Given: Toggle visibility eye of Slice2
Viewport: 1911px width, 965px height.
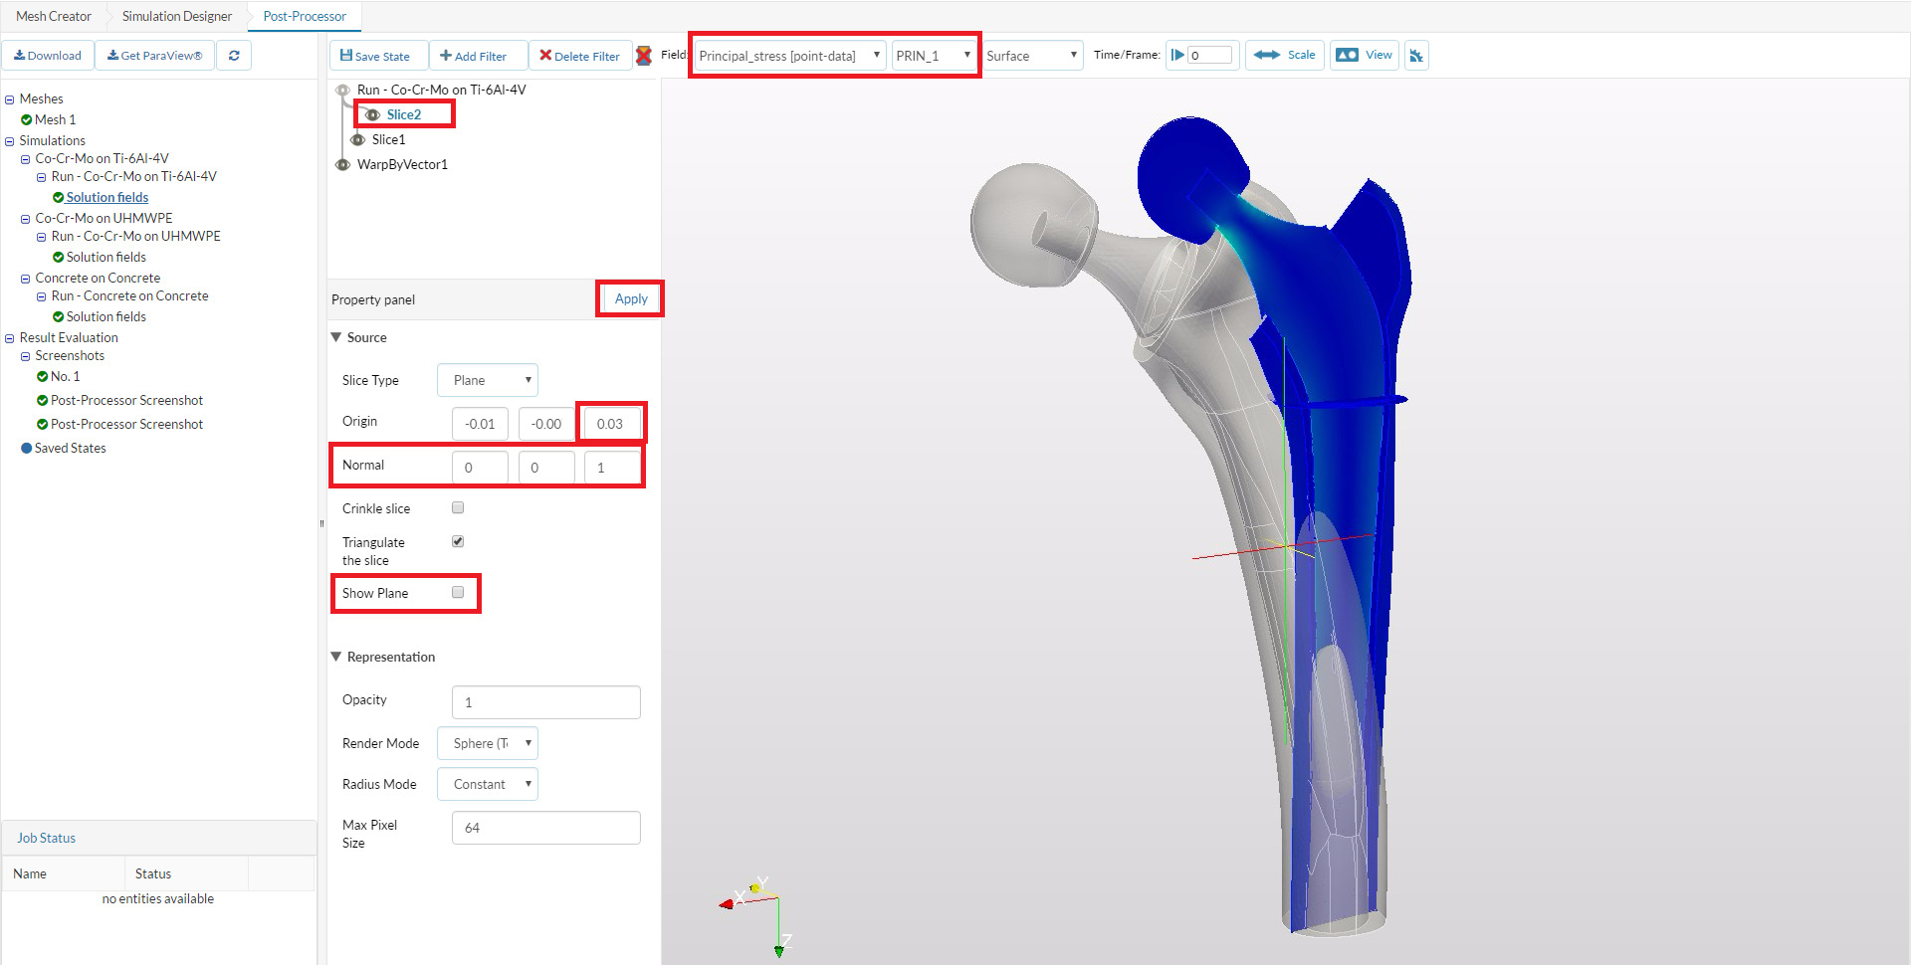Looking at the screenshot, I should coord(372,114).
